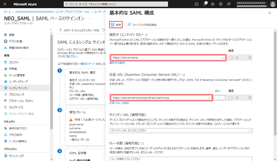277x161 pixels.
Task: Click the SAML 証明書 card heading
Action: point(78,153)
